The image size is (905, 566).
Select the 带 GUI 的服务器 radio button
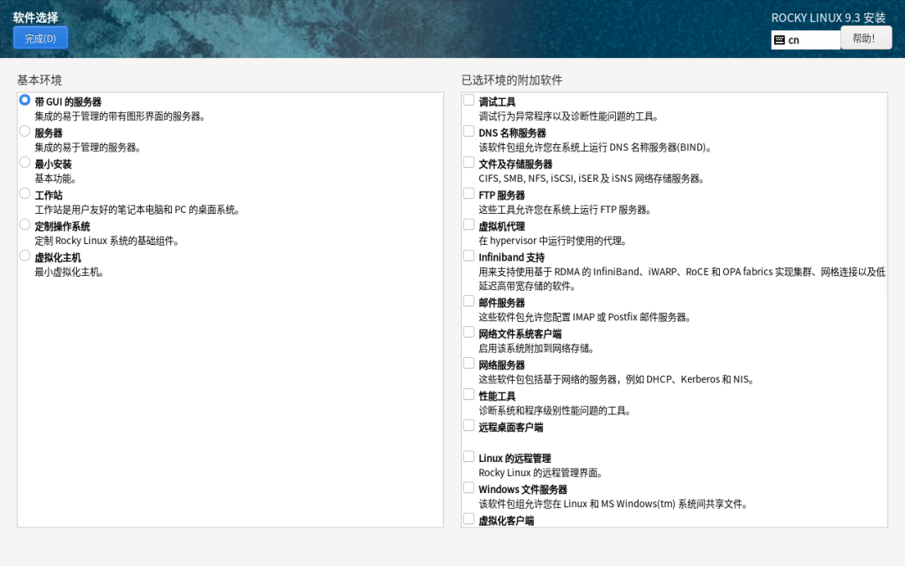pyautogui.click(x=24, y=100)
